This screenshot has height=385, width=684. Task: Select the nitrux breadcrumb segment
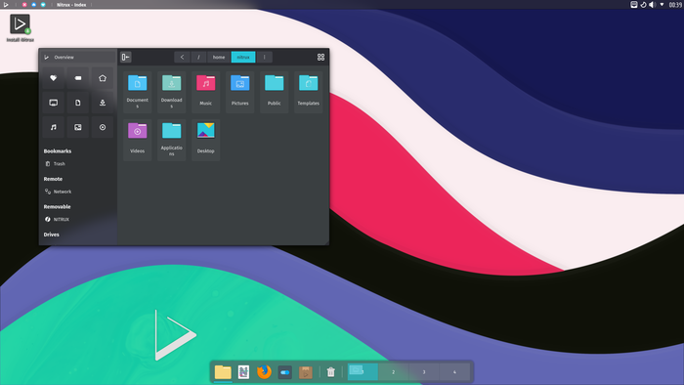pyautogui.click(x=243, y=57)
